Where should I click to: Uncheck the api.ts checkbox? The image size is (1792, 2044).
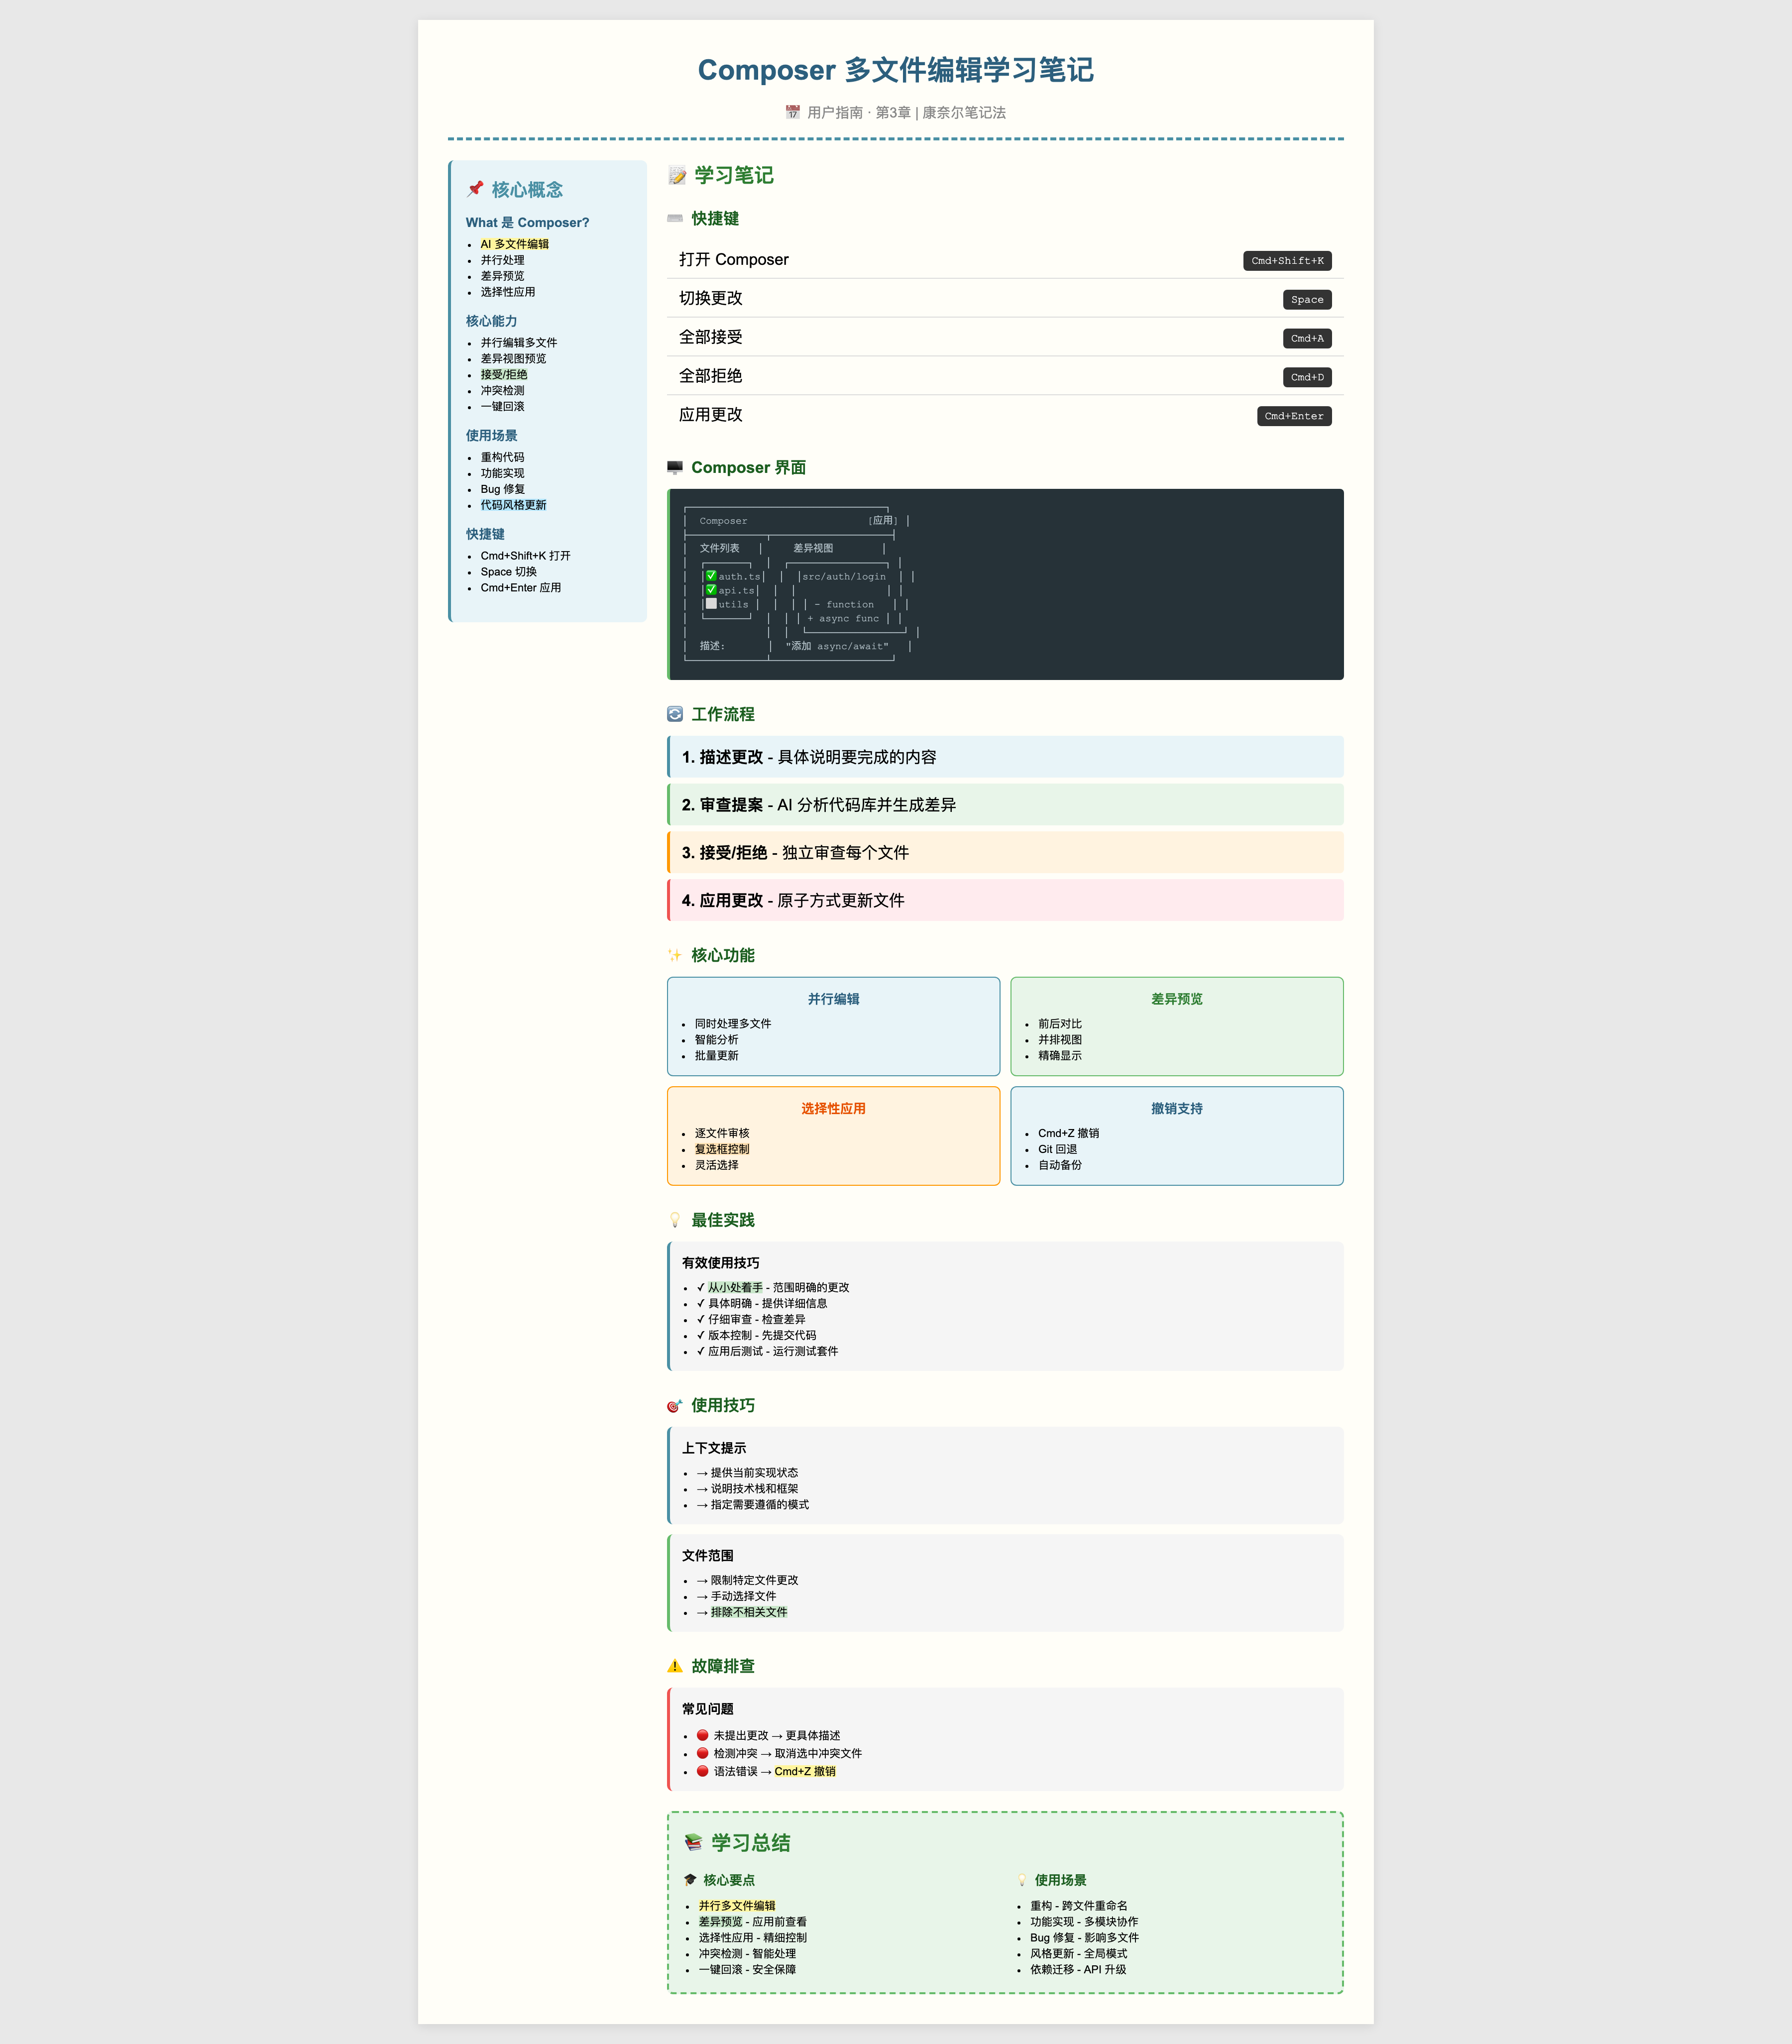[711, 590]
